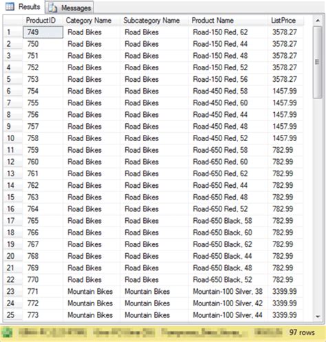326x342 pixels.
Task: Select row header number 25
Action: 13,315
